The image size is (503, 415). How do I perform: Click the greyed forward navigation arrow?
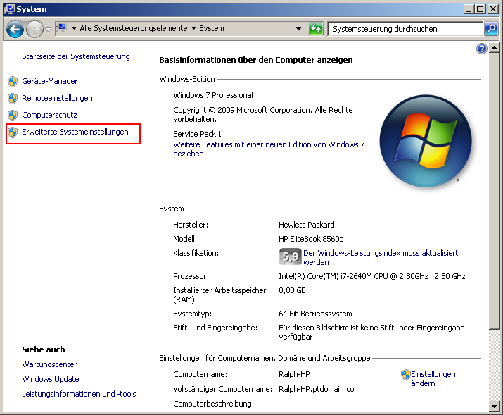tap(34, 29)
